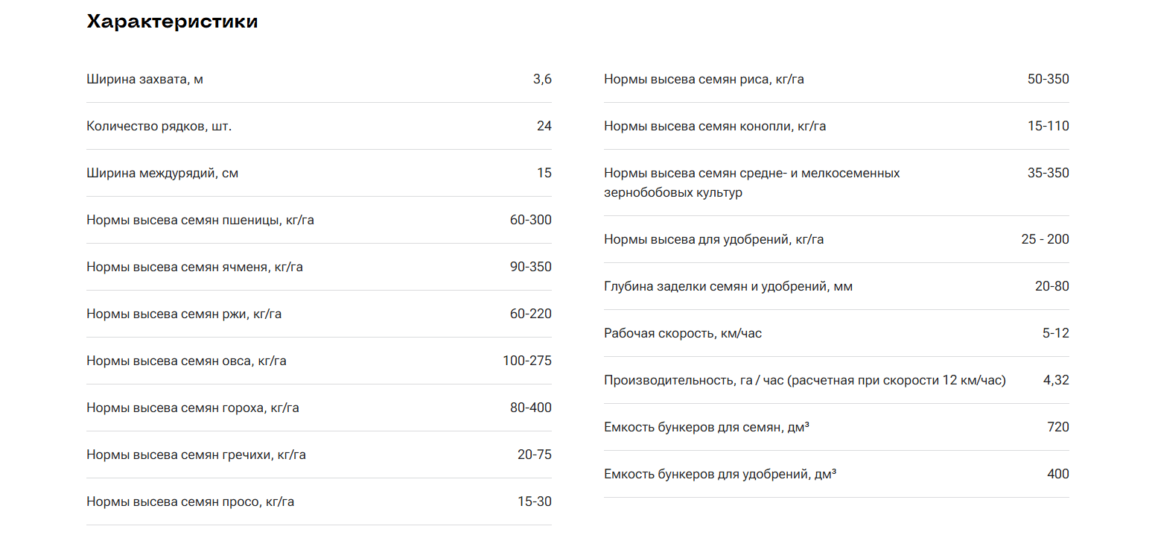Click the fertilizer rate value 25 - 200

tap(1045, 239)
